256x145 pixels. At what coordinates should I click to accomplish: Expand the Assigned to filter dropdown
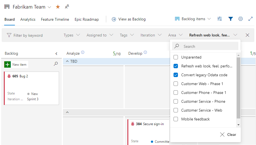click(x=100, y=35)
